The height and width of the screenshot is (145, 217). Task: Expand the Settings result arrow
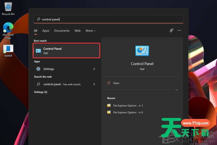[94, 69]
